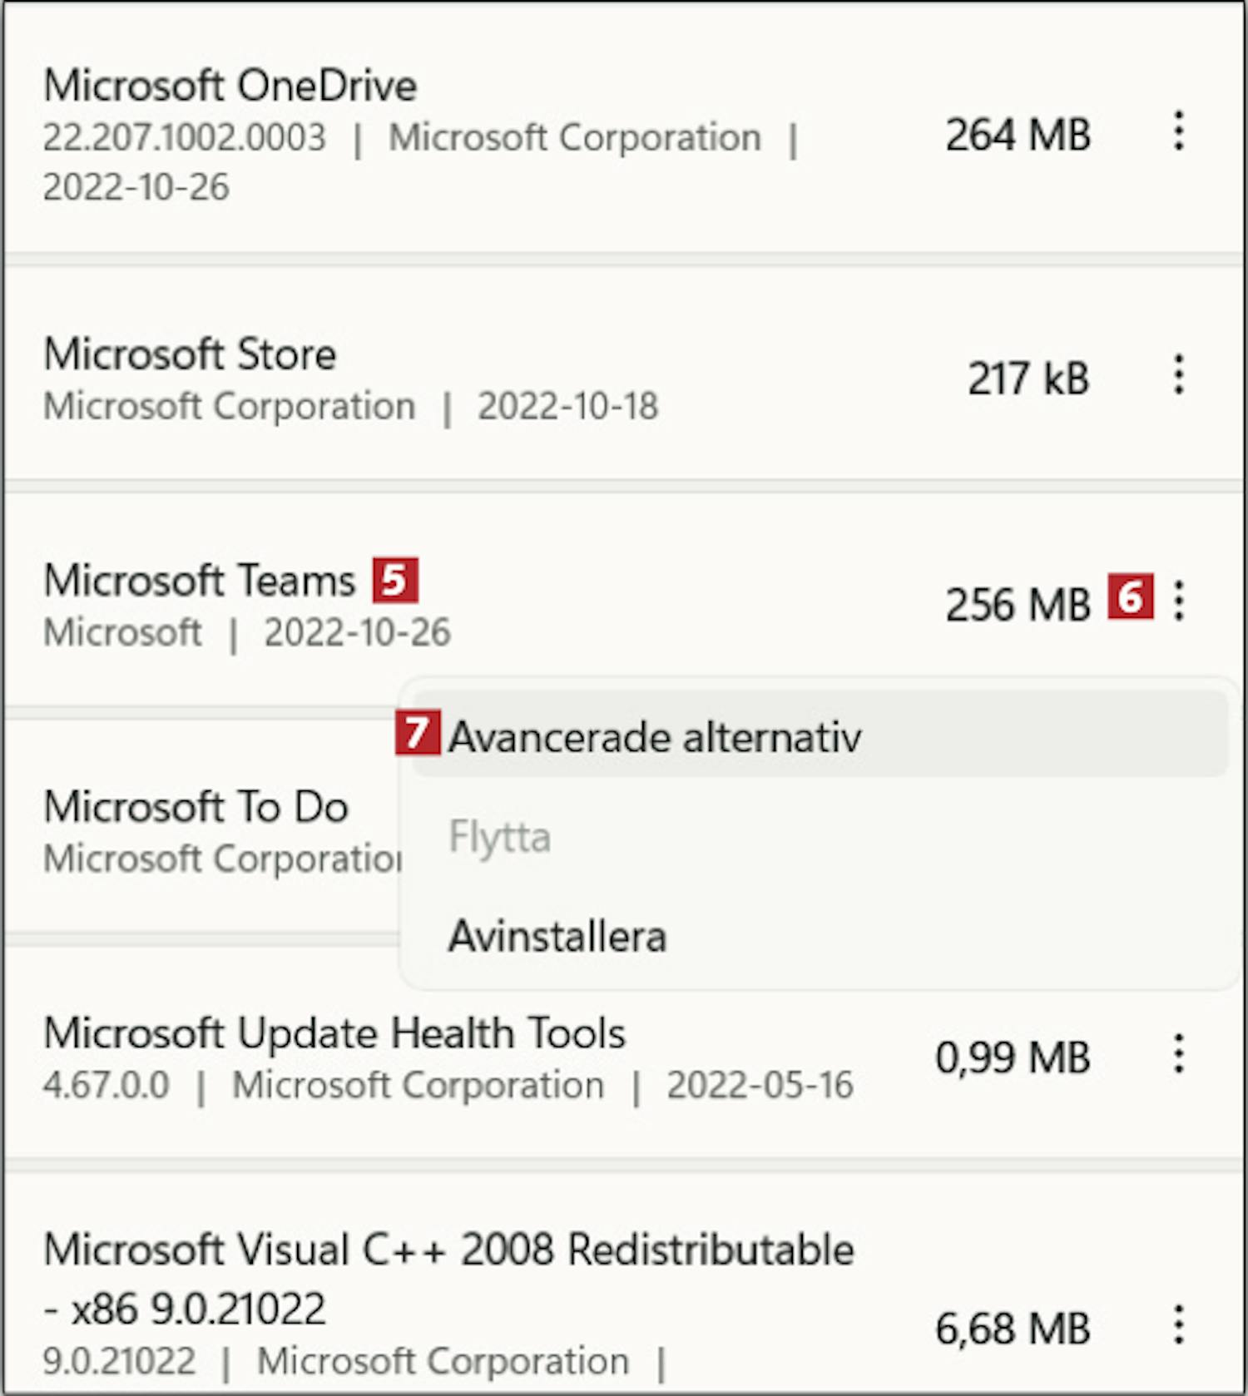Open the three-dot menu for Microsoft OneDrive
Screen dimensions: 1248x1396
click(x=1178, y=131)
